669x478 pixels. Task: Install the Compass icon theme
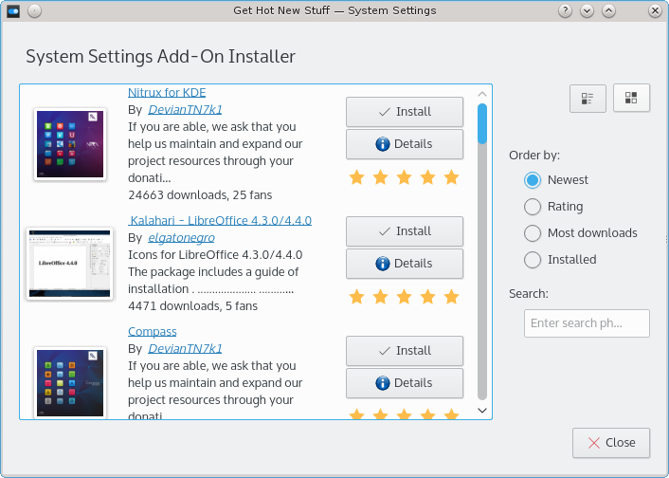coord(404,350)
